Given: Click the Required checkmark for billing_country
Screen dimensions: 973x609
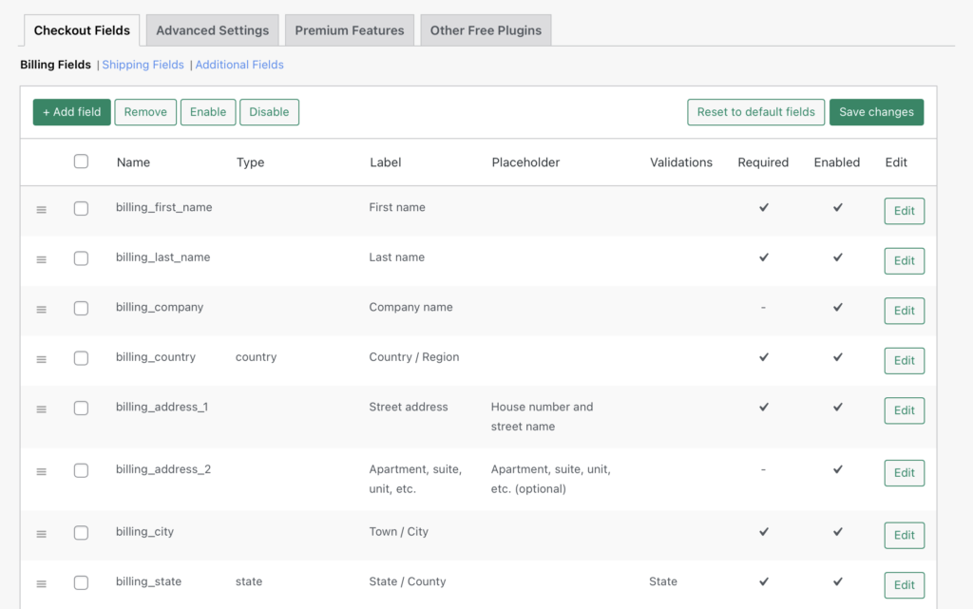Looking at the screenshot, I should point(764,356).
